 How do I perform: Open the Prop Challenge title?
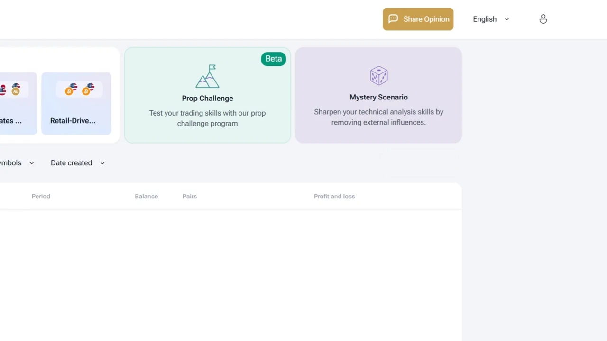point(207,98)
